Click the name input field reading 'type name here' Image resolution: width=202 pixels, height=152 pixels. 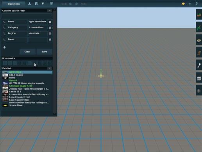38,22
